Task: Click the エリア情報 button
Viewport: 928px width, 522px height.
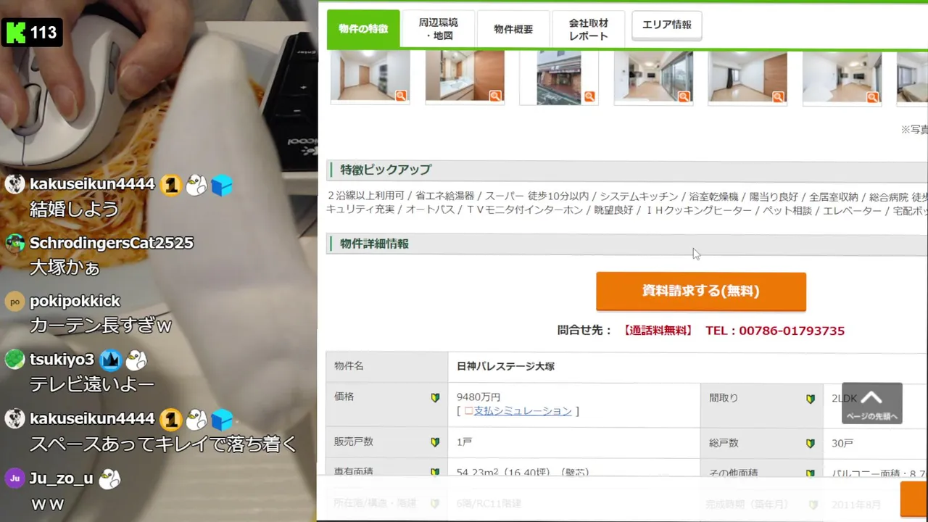Action: [667, 25]
